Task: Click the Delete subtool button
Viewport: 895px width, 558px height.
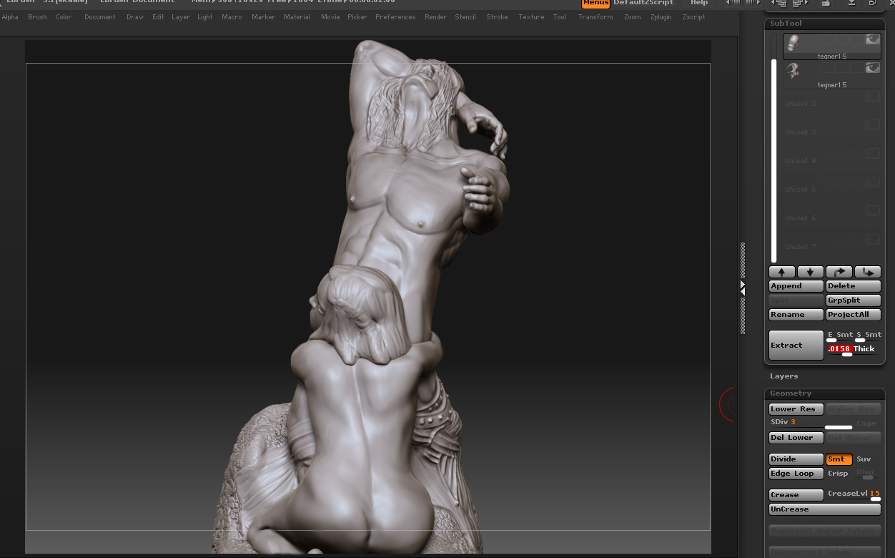Action: [x=854, y=286]
